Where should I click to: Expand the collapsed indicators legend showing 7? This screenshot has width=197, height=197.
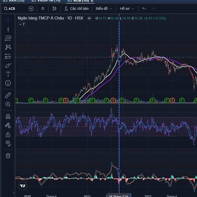point(22,24)
